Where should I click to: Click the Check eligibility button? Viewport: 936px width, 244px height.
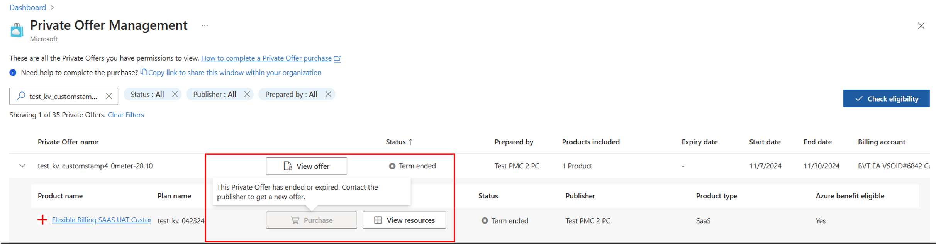[886, 99]
